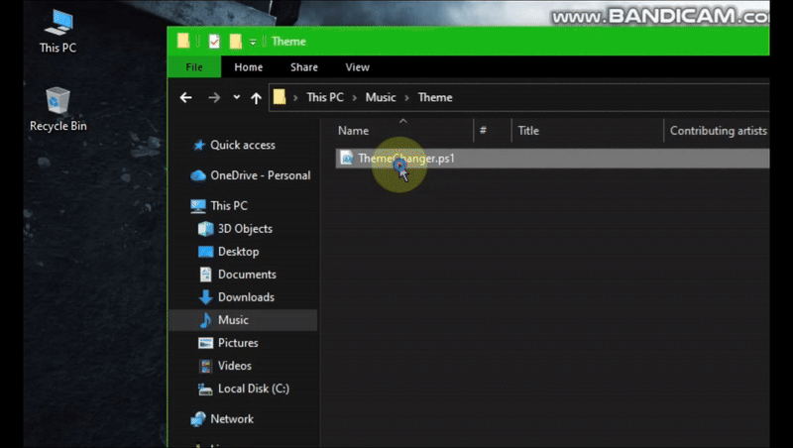
Task: Sort by Contributing artists column header
Action: 717,131
